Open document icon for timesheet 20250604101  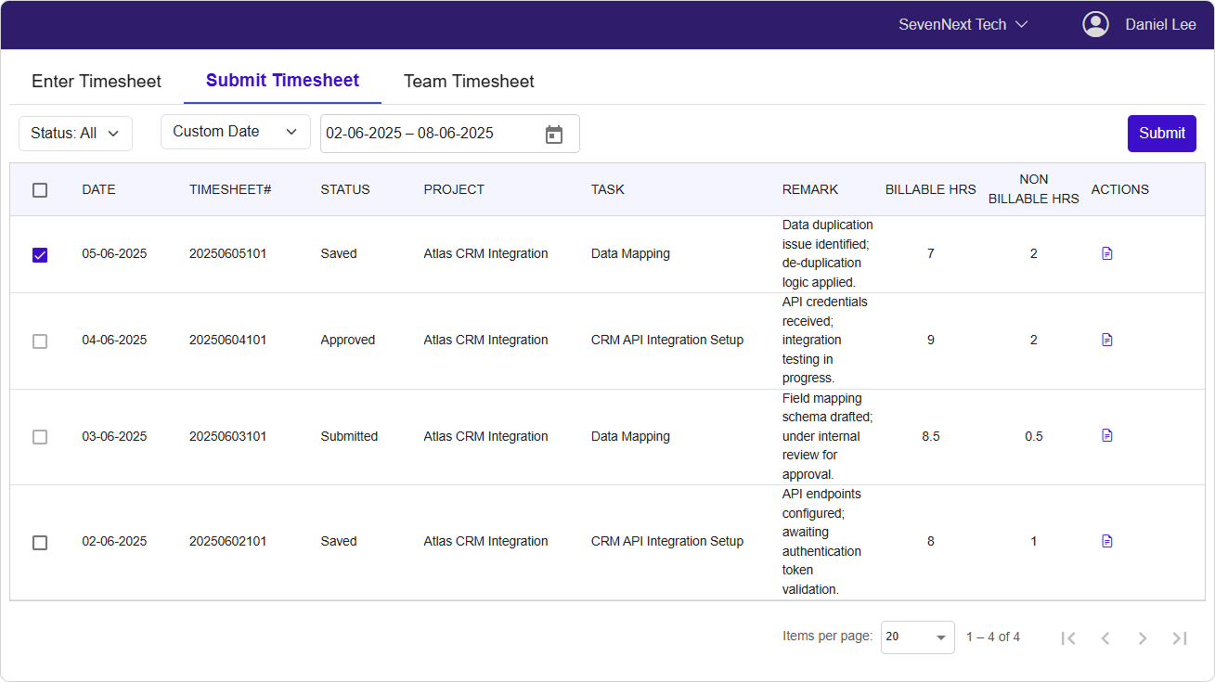(1106, 340)
